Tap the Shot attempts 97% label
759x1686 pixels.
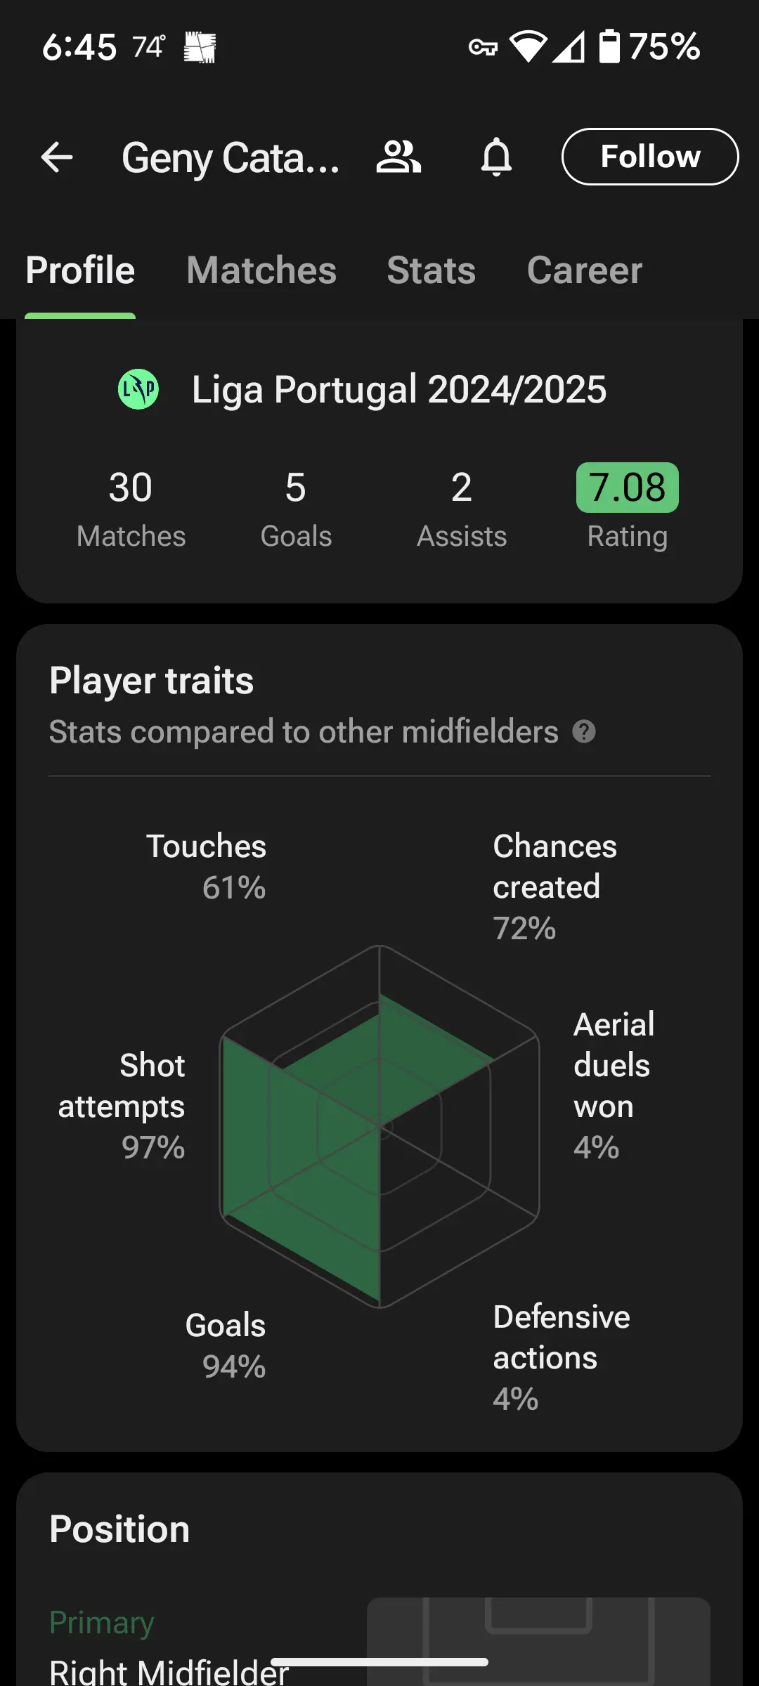pos(122,1106)
